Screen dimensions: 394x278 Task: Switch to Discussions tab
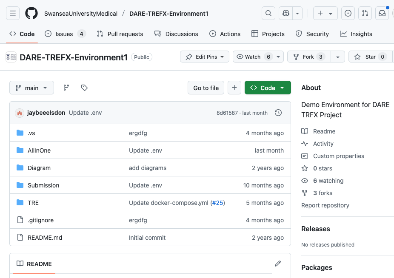176,34
